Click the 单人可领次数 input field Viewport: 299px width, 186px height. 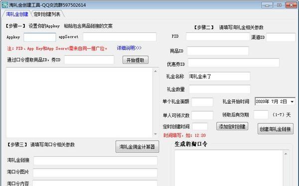202,115
